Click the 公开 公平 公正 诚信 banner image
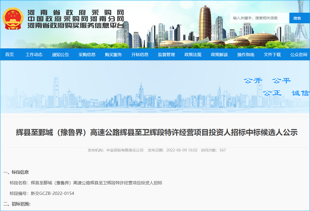Viewport: 310px width, 211px height. [155, 87]
